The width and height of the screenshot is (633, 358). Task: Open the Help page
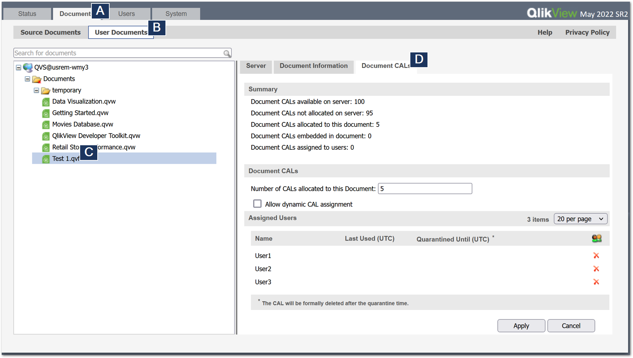545,32
